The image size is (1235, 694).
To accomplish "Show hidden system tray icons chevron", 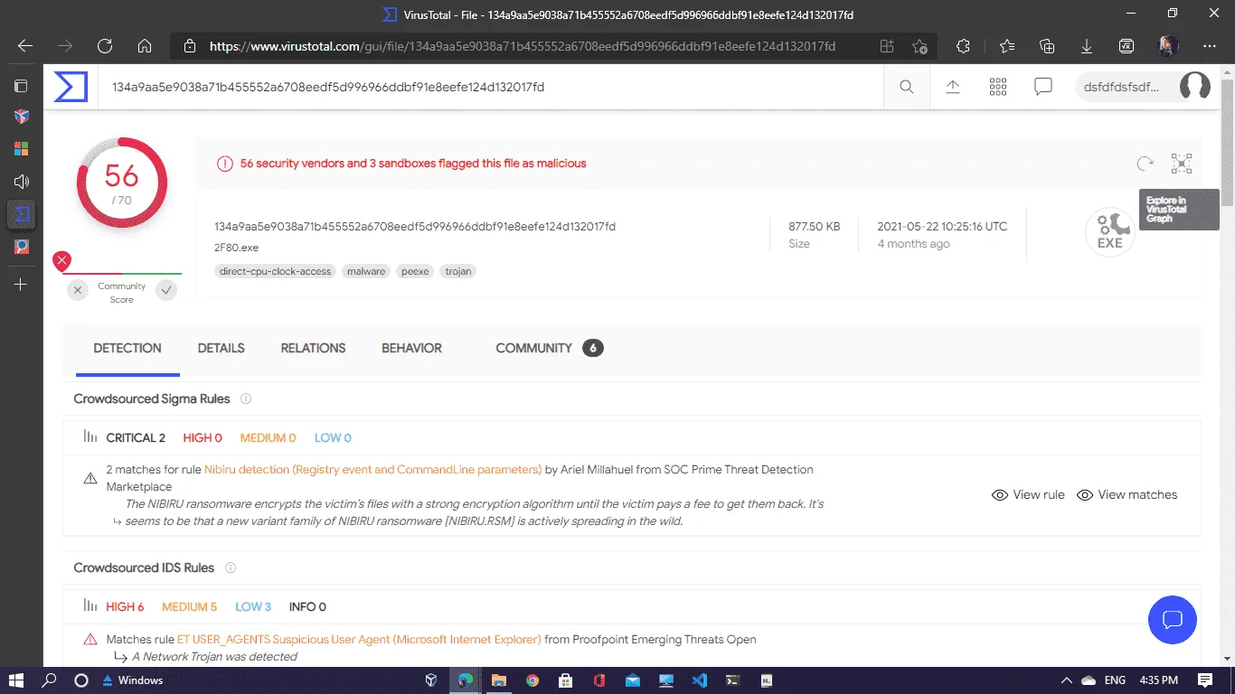I will [x=1064, y=680].
